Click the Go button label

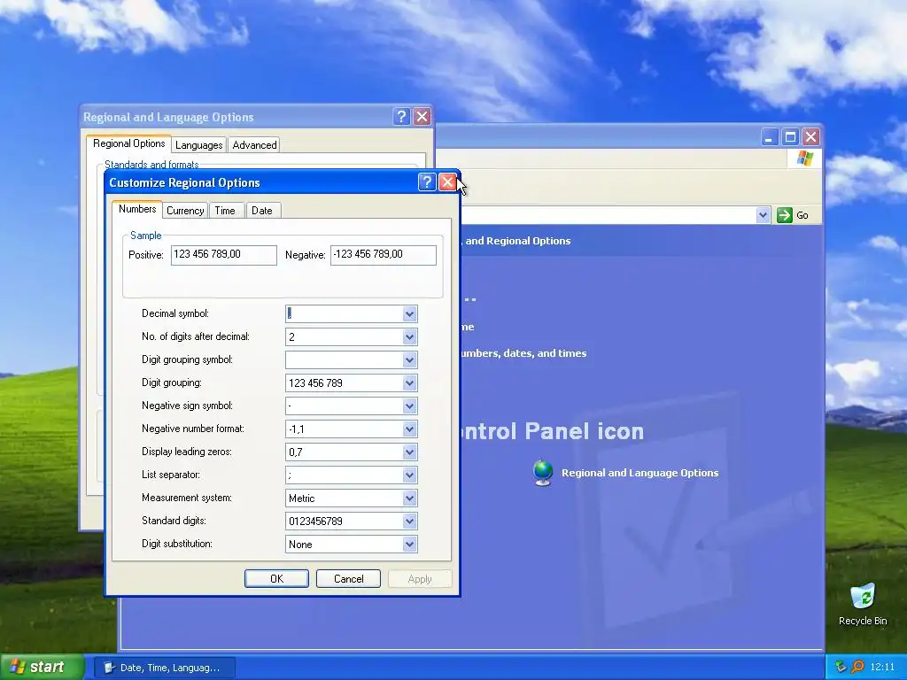(802, 215)
